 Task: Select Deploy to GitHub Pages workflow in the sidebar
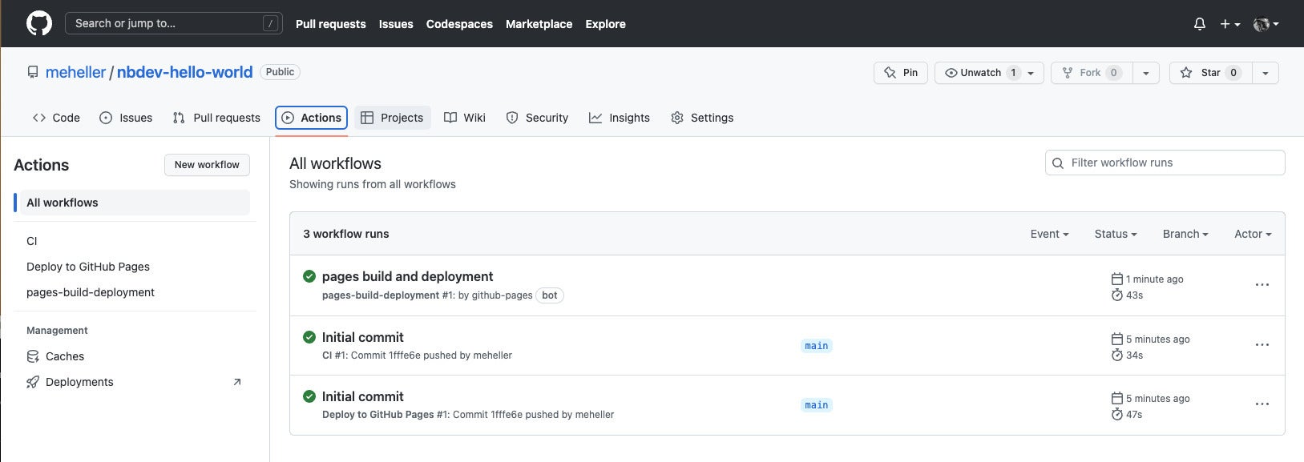(88, 267)
